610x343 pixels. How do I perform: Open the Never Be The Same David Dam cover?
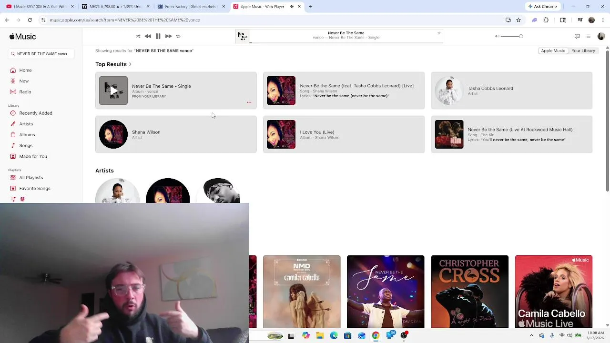[386, 292]
